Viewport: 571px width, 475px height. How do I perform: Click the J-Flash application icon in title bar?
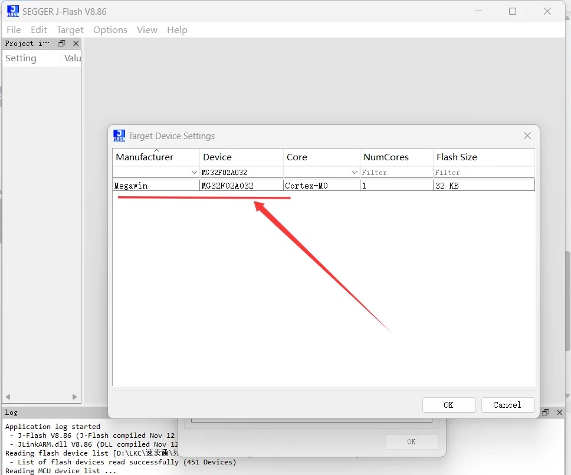pyautogui.click(x=13, y=11)
